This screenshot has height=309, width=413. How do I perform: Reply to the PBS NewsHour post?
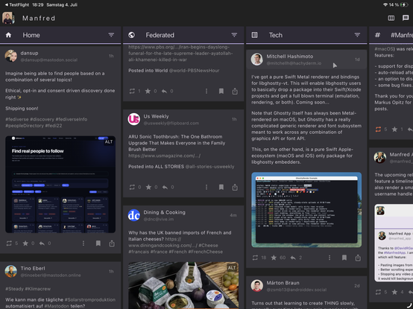click(x=164, y=91)
